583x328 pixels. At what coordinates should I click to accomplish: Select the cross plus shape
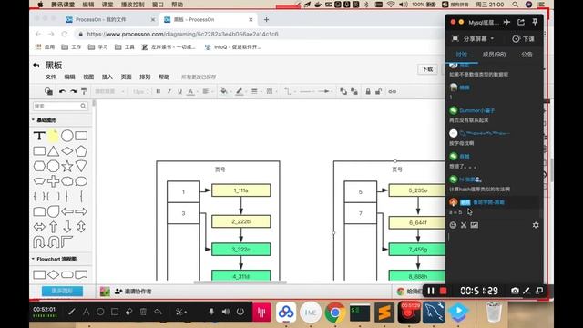53,181
